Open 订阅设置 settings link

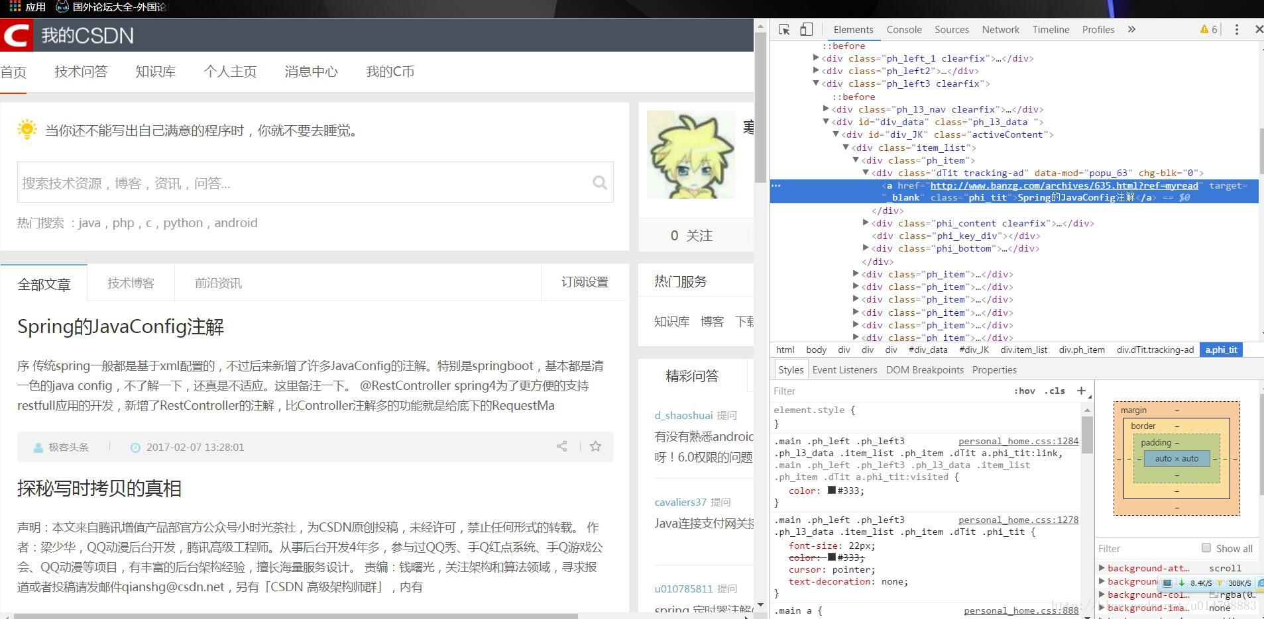tap(585, 282)
